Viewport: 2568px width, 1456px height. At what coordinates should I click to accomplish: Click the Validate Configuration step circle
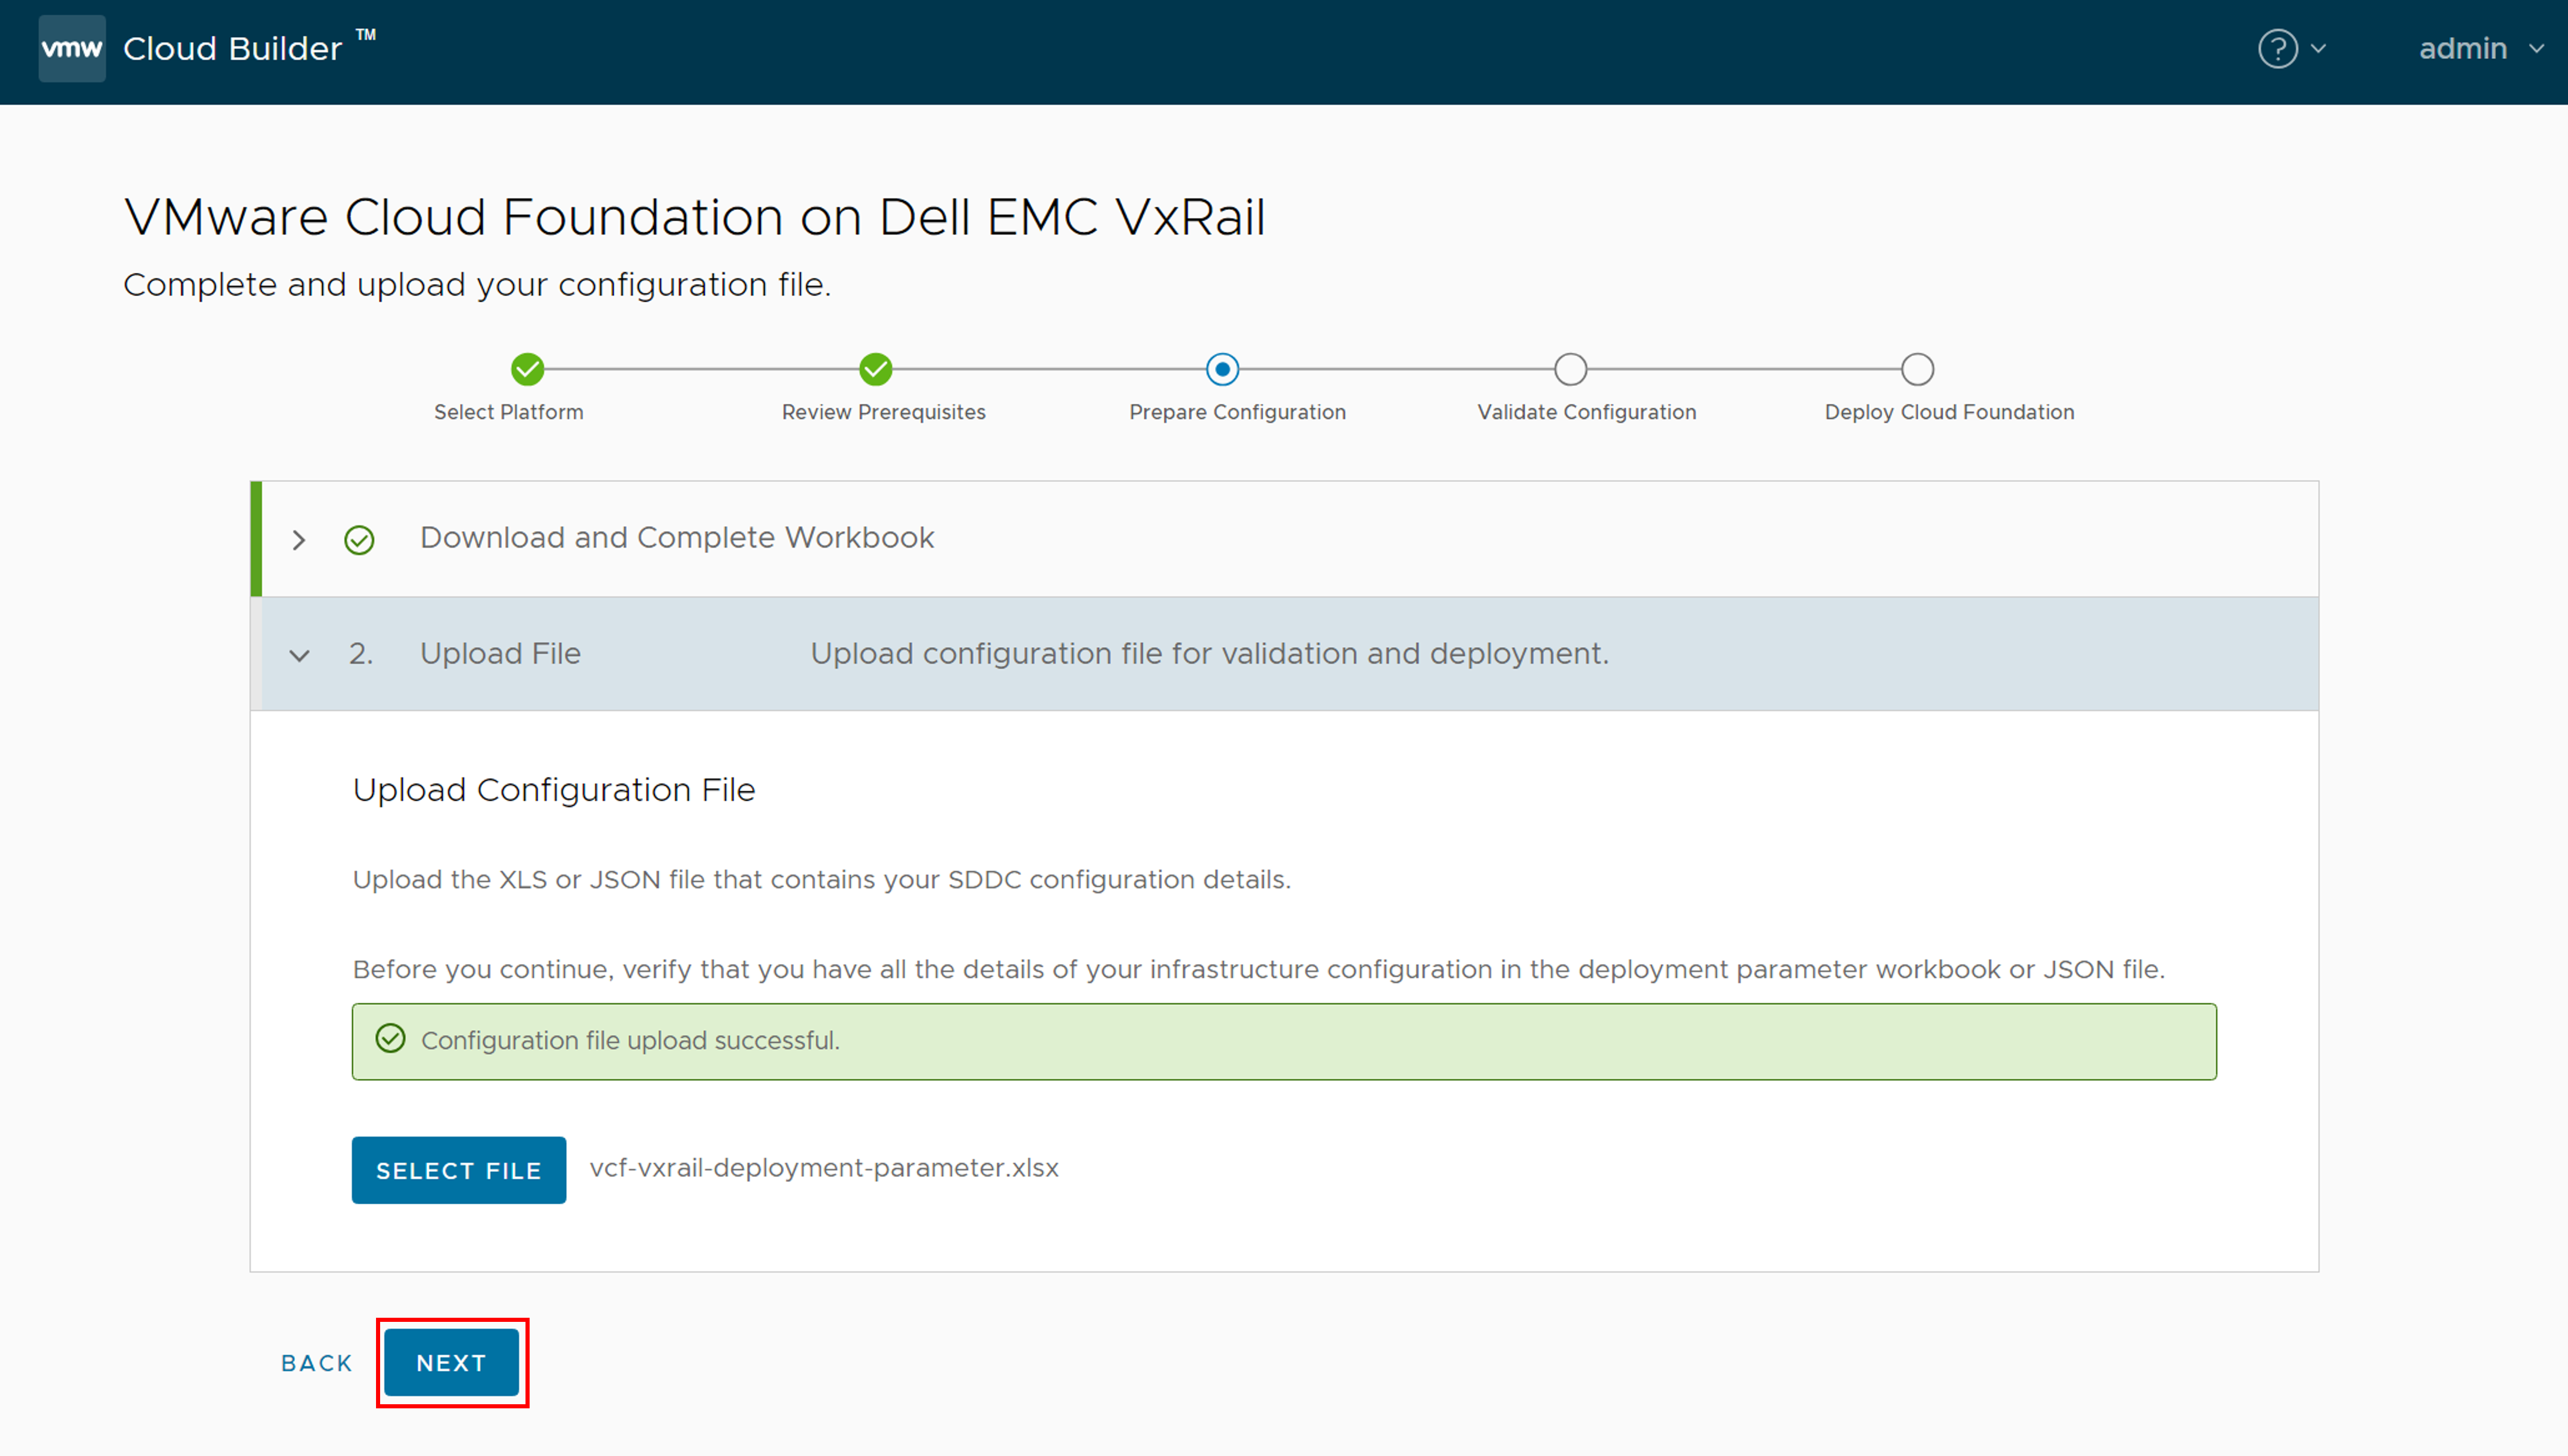point(1570,369)
